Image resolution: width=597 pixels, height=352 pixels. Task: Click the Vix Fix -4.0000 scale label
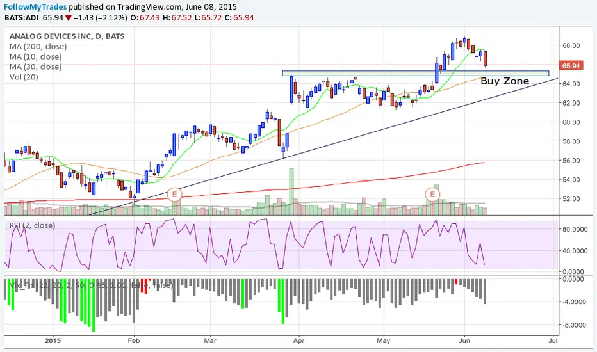(574, 302)
